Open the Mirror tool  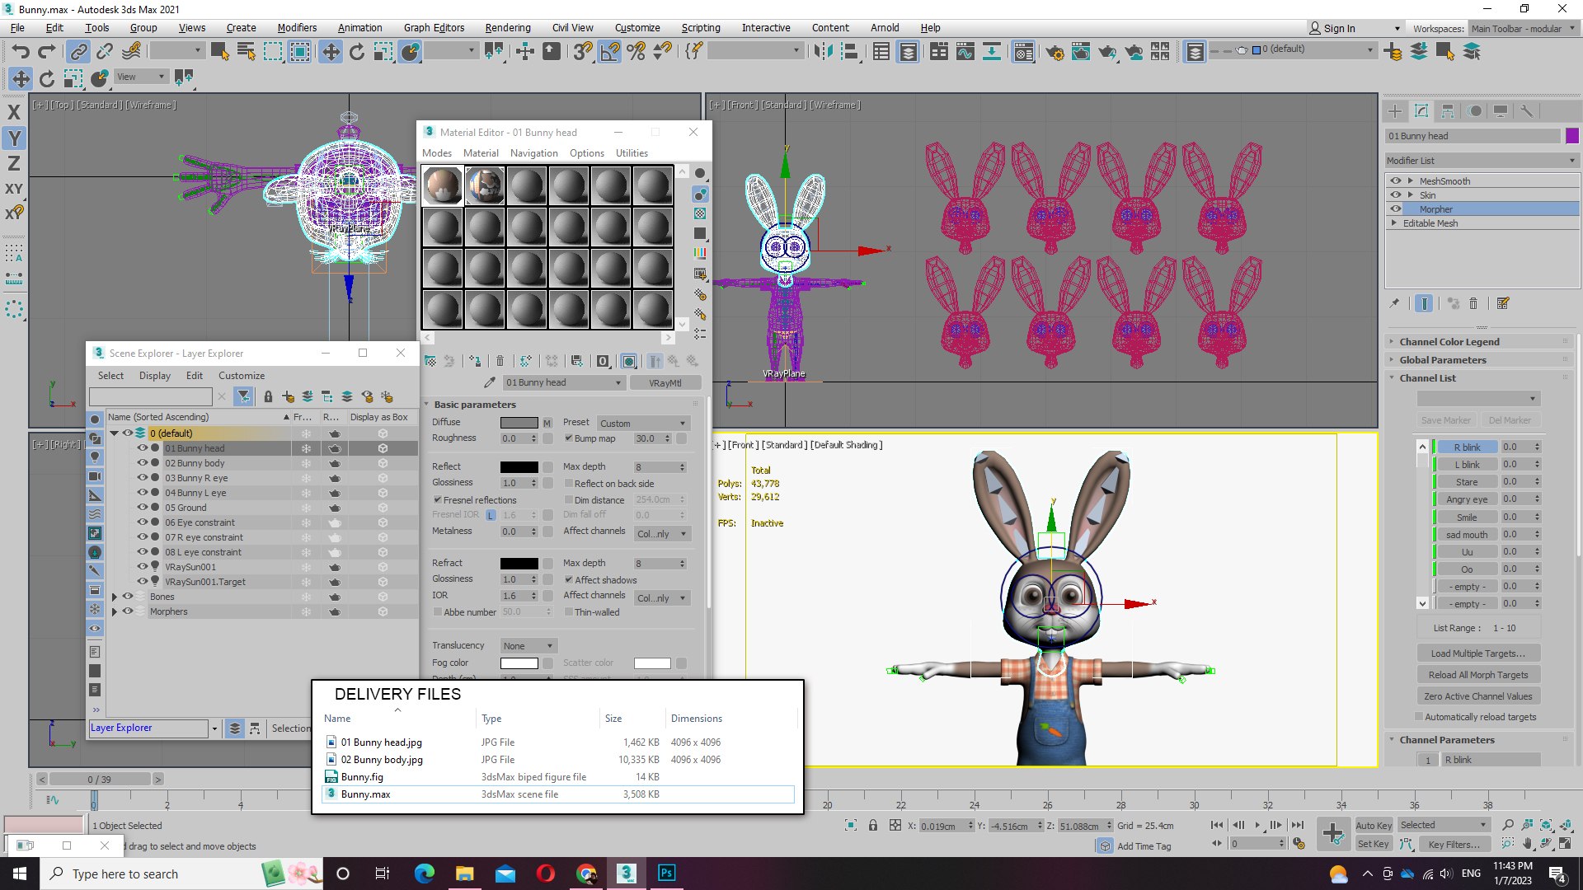[x=823, y=52]
